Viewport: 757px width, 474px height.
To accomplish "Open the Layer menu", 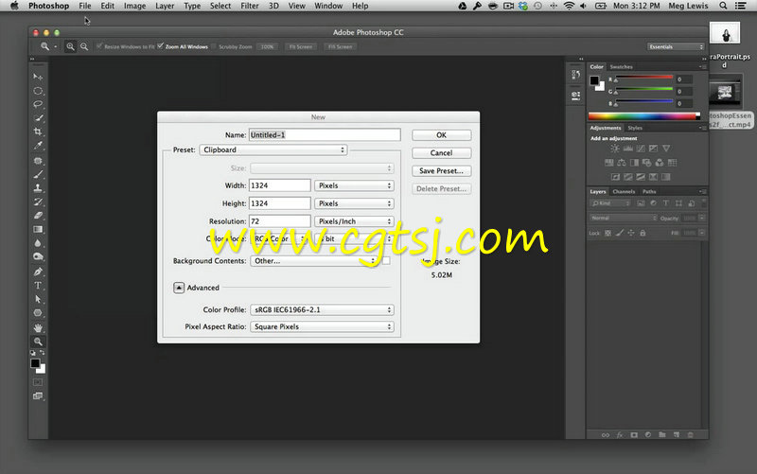I will point(165,6).
